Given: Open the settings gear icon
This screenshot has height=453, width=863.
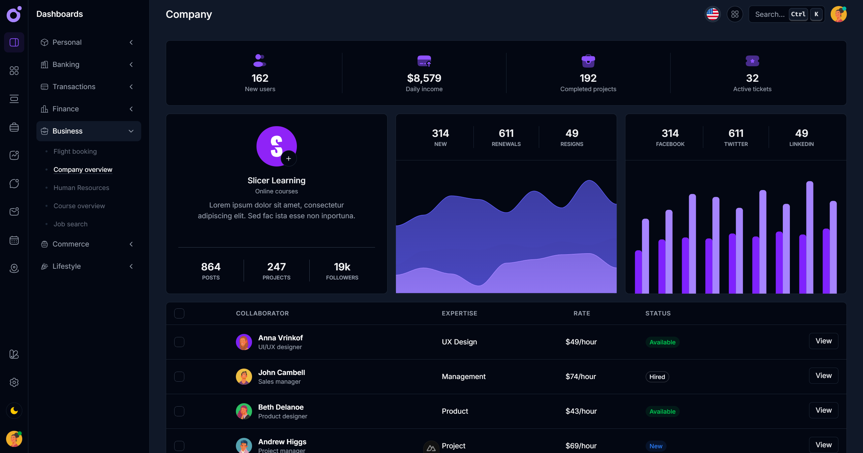Looking at the screenshot, I should pyautogui.click(x=14, y=382).
